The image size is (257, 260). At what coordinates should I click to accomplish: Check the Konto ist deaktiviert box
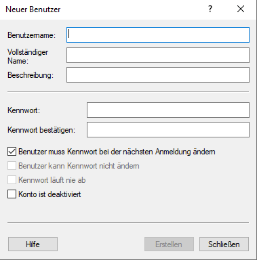pos(12,194)
